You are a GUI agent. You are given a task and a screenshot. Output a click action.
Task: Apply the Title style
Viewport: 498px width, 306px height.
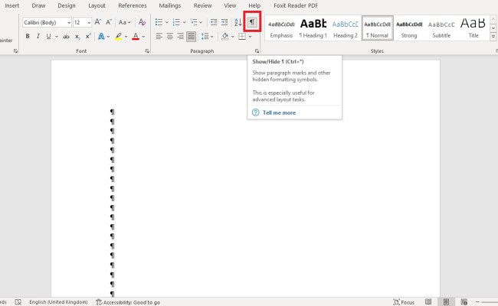click(473, 28)
